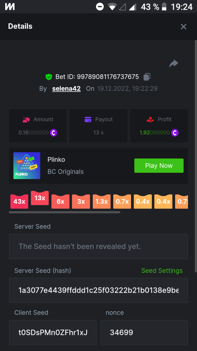The image size is (197, 351).
Task: Focus the Client Seed field
Action: (x=53, y=333)
